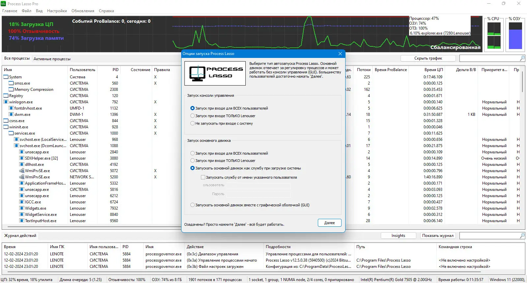Viewport: 527px width, 283px height.
Task: Click the csrss.exe process icon
Action: [x=6, y=121]
